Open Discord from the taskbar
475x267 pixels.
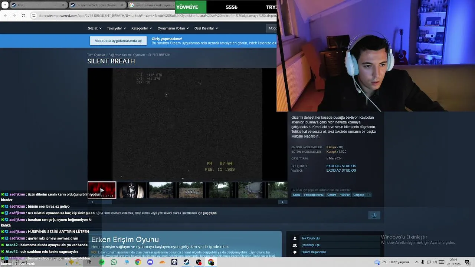[150, 262]
